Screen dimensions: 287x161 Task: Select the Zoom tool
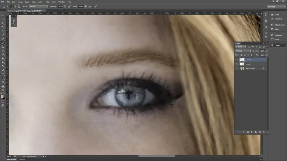click(x=3, y=90)
